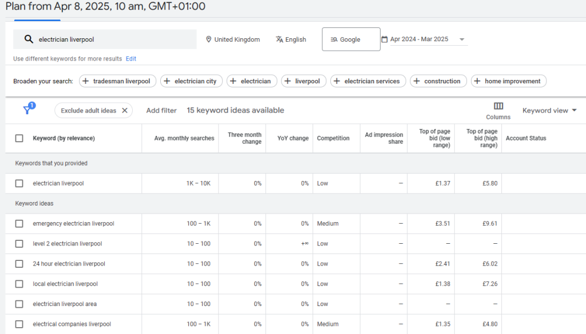The height and width of the screenshot is (334, 586).
Task: Sort by Ad impression share column
Action: click(384, 138)
